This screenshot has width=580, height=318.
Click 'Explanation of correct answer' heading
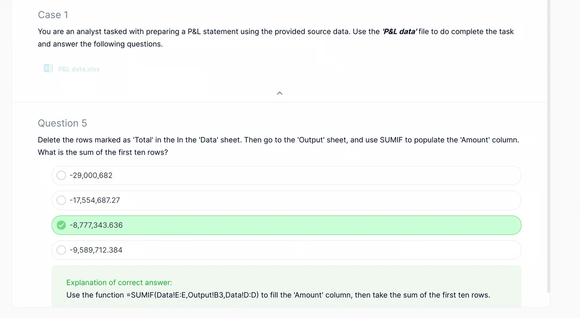click(119, 283)
